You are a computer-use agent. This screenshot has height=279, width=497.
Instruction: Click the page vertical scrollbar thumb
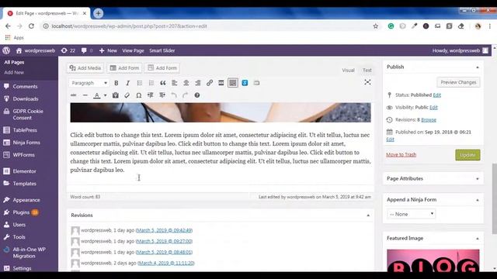click(494, 198)
